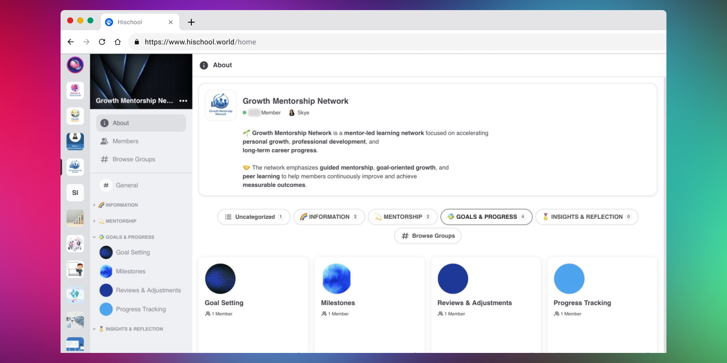This screenshot has width=727, height=363.
Task: Click the browser address bar URL
Action: [x=200, y=42]
